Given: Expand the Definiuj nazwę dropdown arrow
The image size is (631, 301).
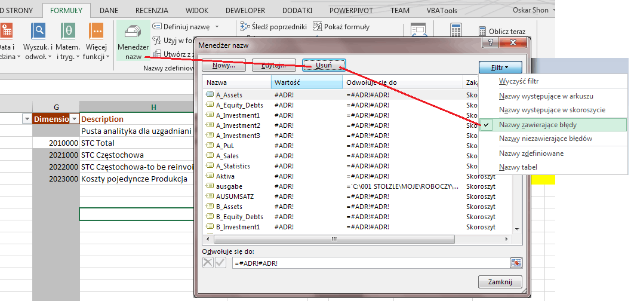Looking at the screenshot, I should [217, 27].
